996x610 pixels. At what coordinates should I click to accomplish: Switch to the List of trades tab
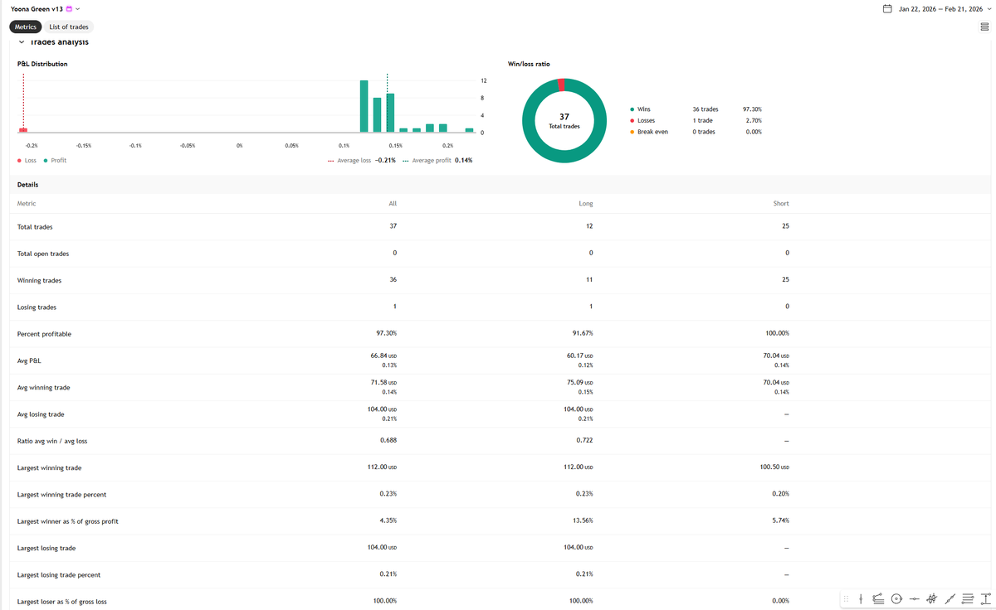69,27
